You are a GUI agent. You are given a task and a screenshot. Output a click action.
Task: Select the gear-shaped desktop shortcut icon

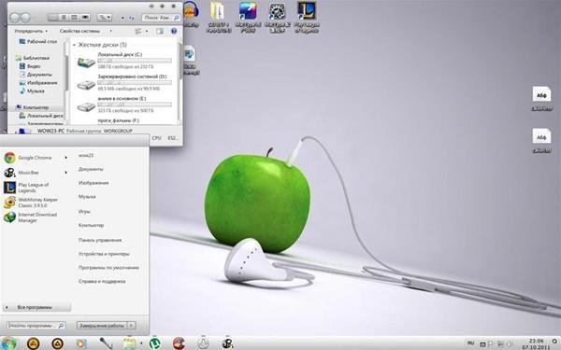pyautogui.click(x=277, y=18)
